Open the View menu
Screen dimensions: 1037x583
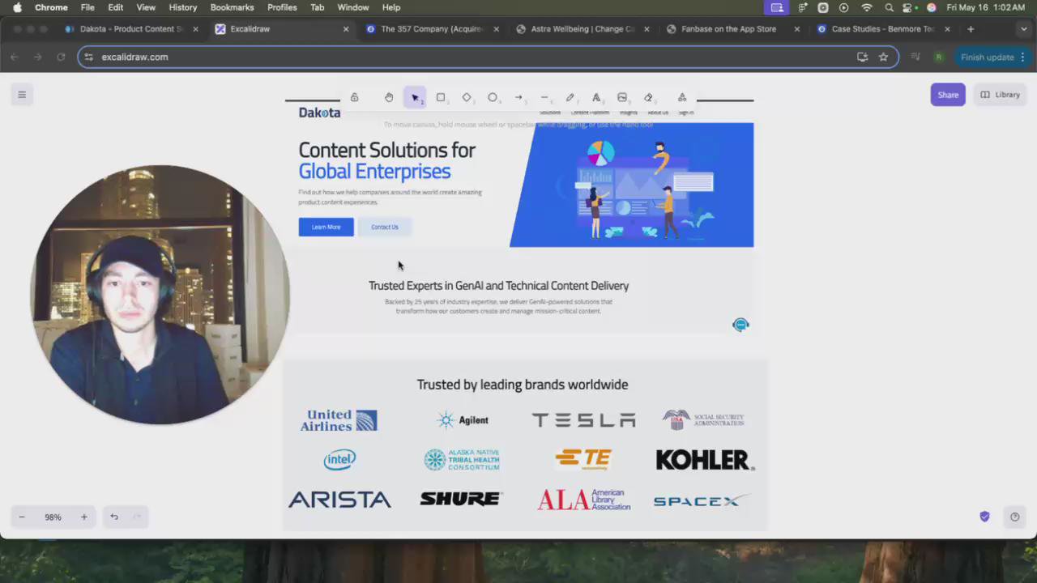click(146, 7)
